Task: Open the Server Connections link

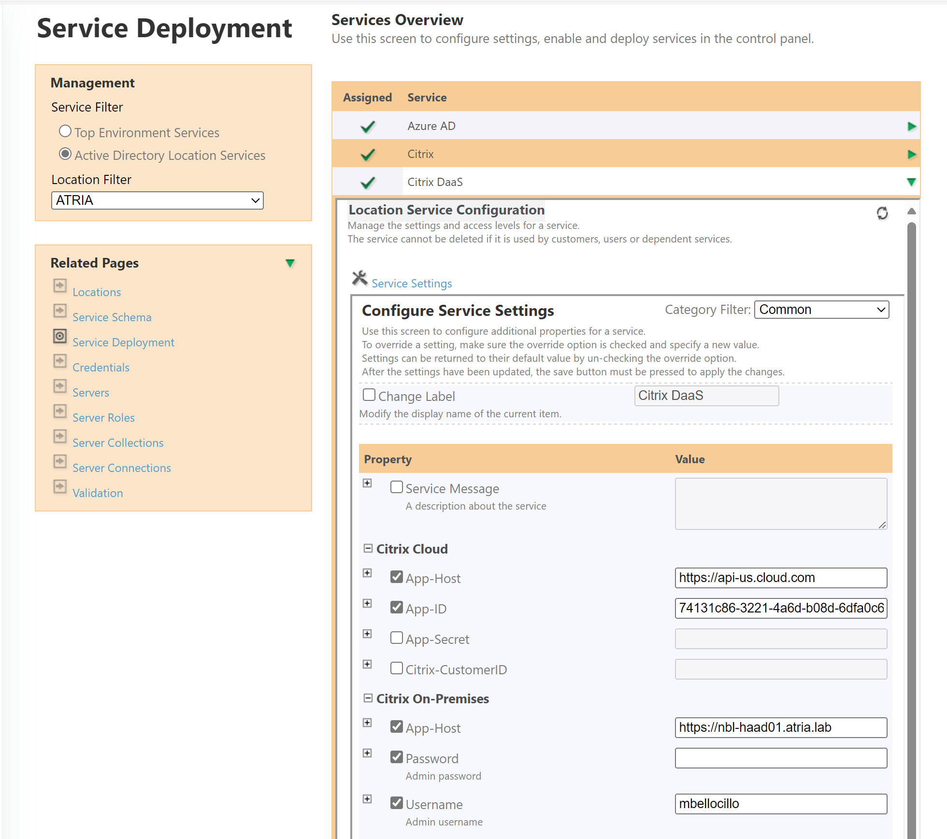Action: pyautogui.click(x=122, y=468)
